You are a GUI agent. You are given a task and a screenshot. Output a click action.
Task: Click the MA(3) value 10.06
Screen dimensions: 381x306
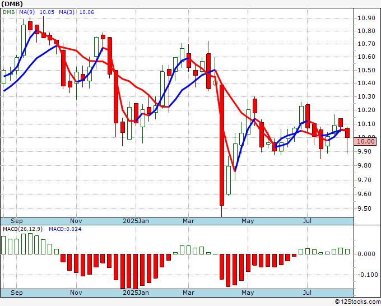point(87,12)
